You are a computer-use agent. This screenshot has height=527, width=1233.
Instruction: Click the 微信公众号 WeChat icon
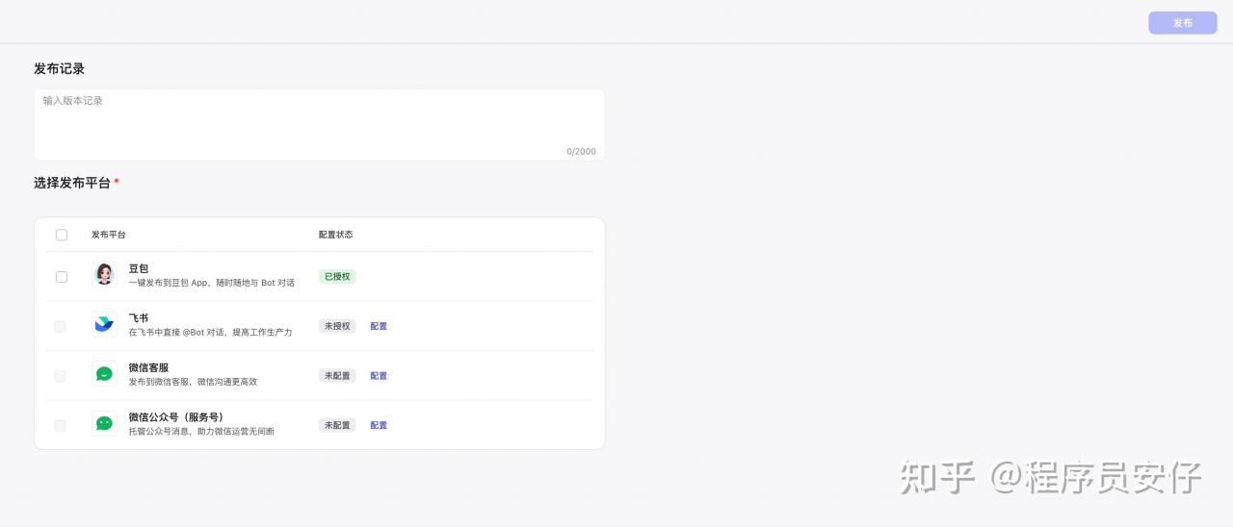click(104, 423)
